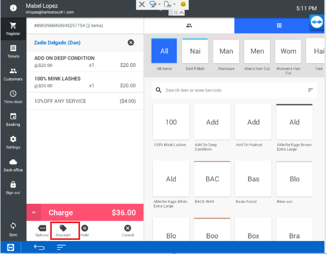
Task: Switch to the customers tab
Action: click(189, 25)
